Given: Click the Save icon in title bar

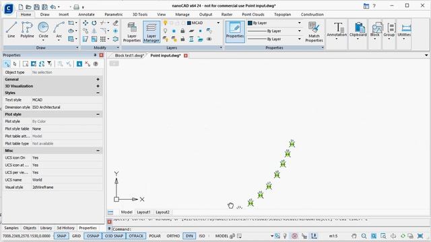Looking at the screenshot, I should (36, 7).
